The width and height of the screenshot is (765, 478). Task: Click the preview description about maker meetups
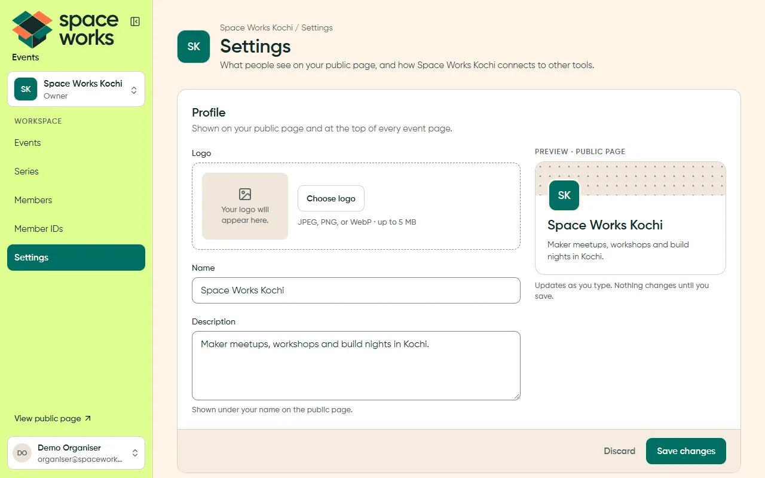click(618, 250)
